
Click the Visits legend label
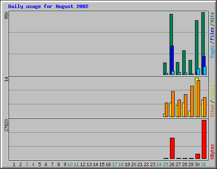(212, 92)
